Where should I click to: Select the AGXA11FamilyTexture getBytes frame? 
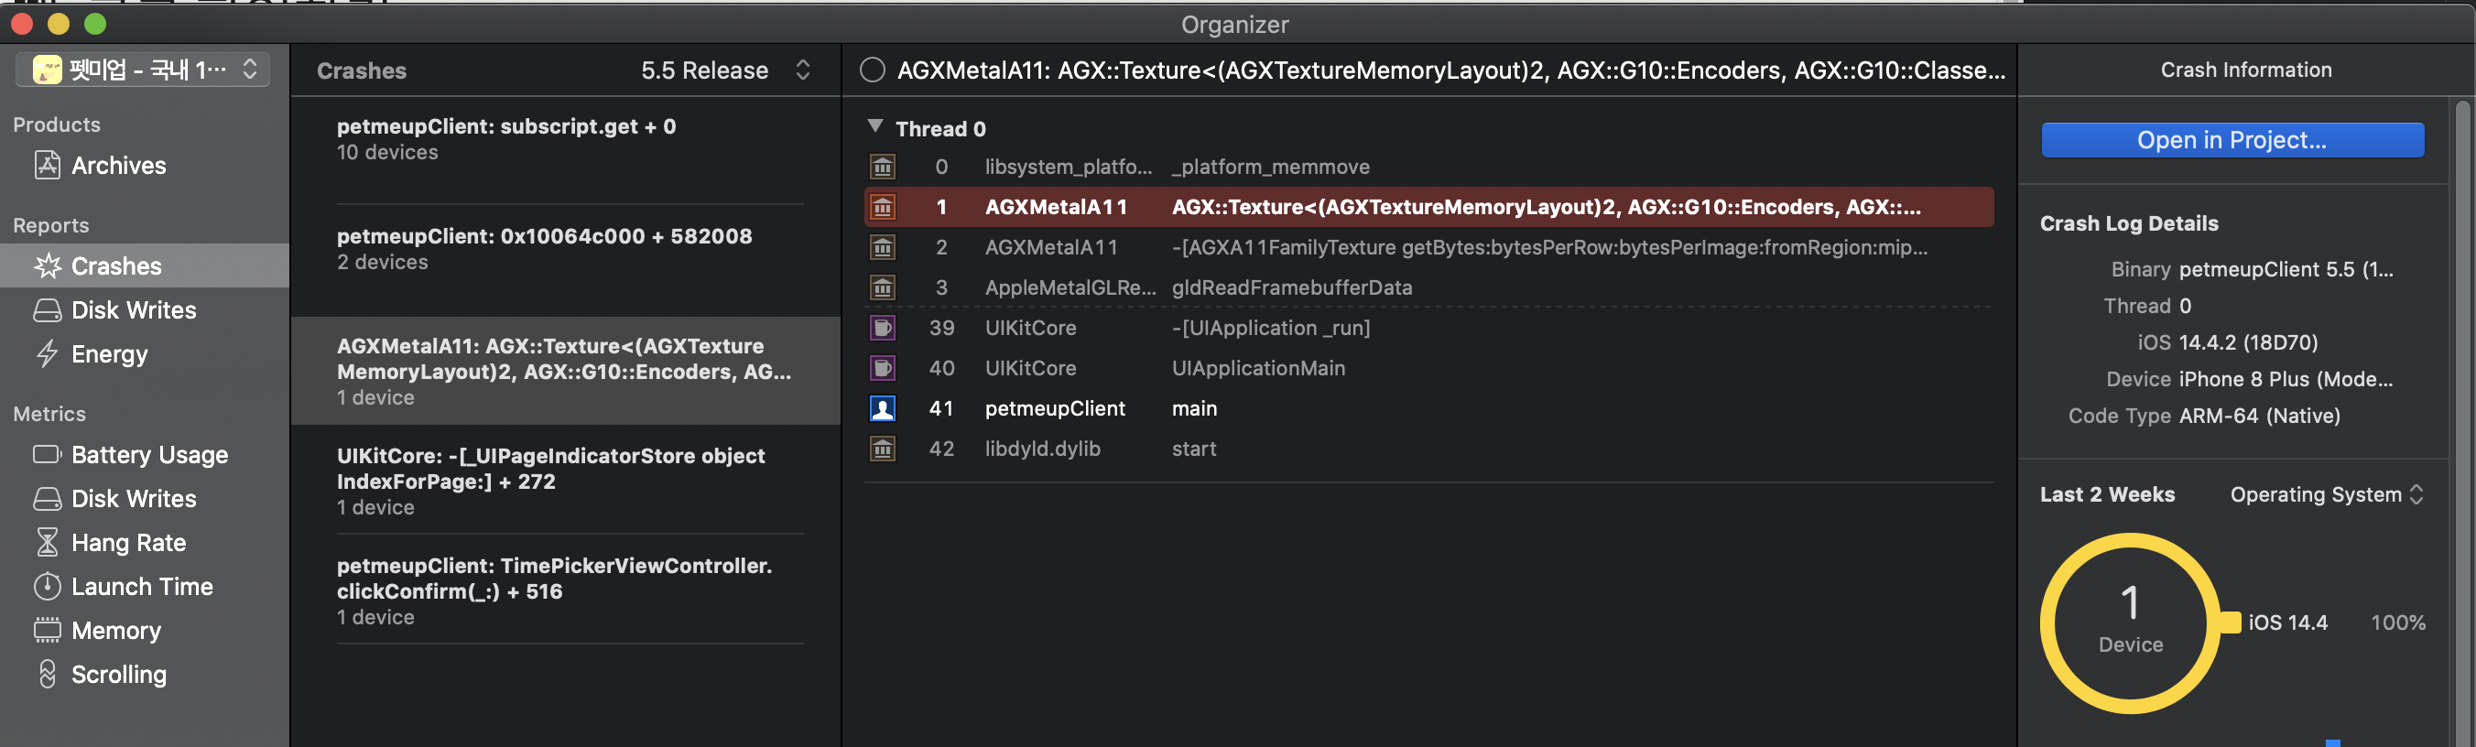pyautogui.click(x=1428, y=248)
